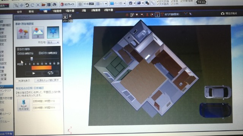Viewport: 243px width, 136px height.
Task: Click 光源をチェック前に戻す button
Action: click(48, 80)
